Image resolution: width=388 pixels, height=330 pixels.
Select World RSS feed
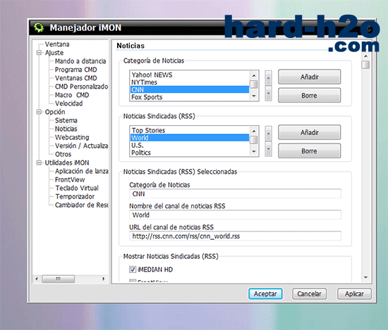(x=190, y=137)
